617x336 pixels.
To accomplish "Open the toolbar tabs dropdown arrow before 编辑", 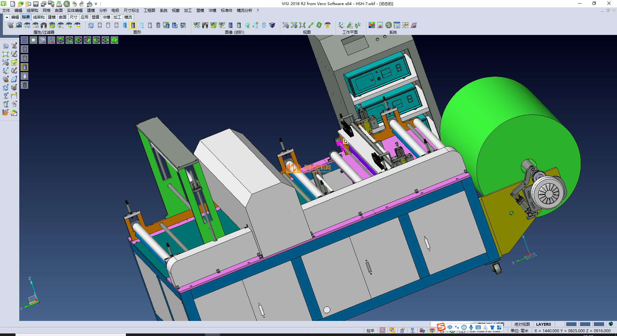I will pos(7,17).
